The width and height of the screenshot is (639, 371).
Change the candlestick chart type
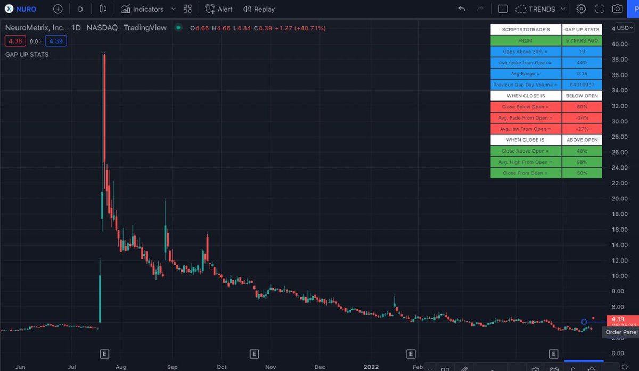103,9
